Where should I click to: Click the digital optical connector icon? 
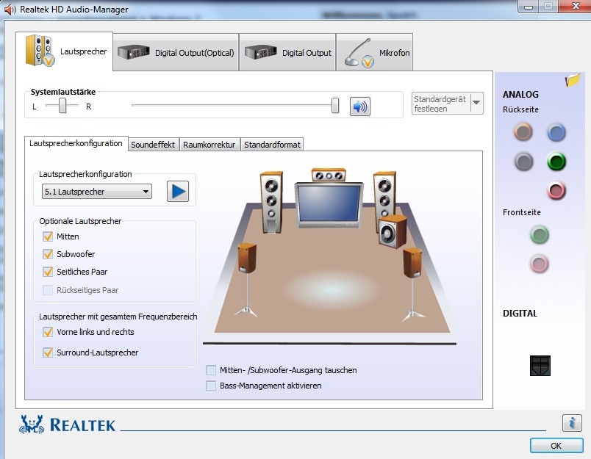point(540,365)
